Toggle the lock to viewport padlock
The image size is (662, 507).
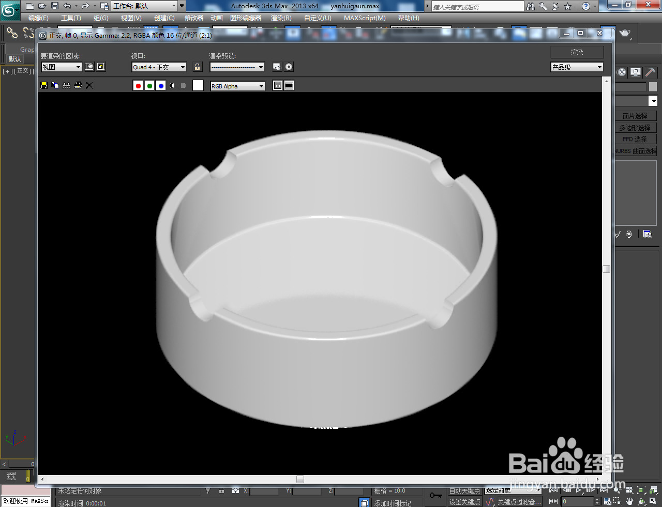point(197,67)
